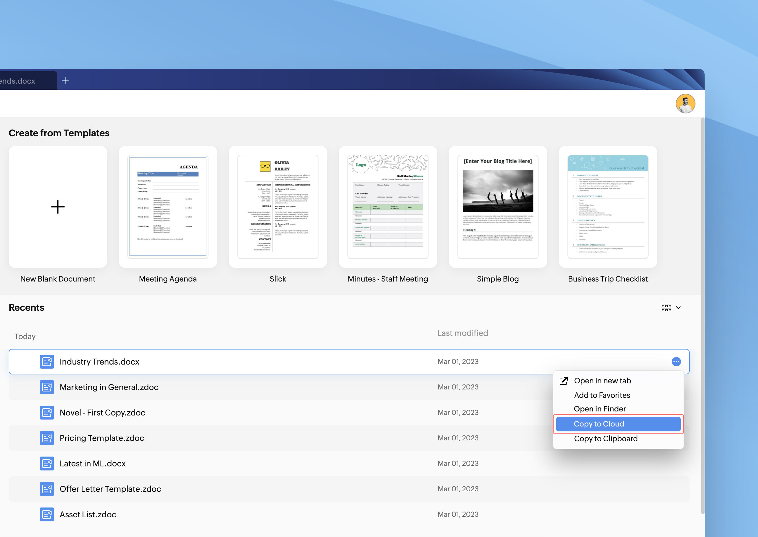Click the Latest in ML.docx file icon
This screenshot has height=537, width=758.
[47, 463]
